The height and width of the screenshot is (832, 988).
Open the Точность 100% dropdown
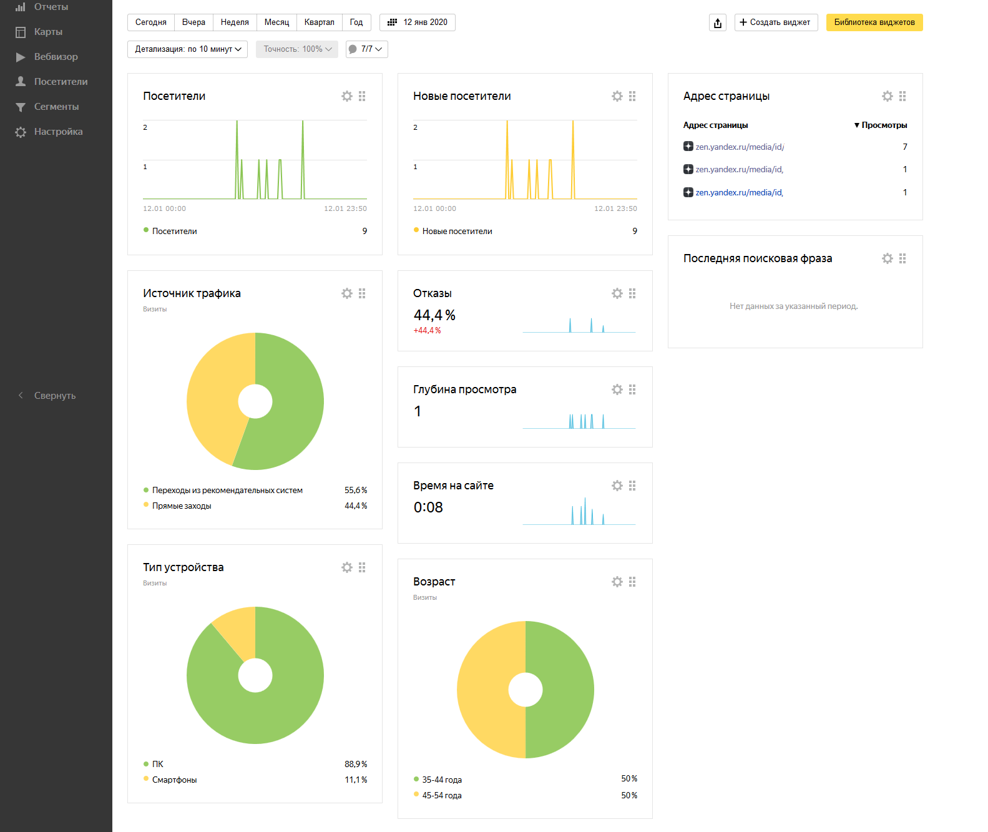[297, 49]
